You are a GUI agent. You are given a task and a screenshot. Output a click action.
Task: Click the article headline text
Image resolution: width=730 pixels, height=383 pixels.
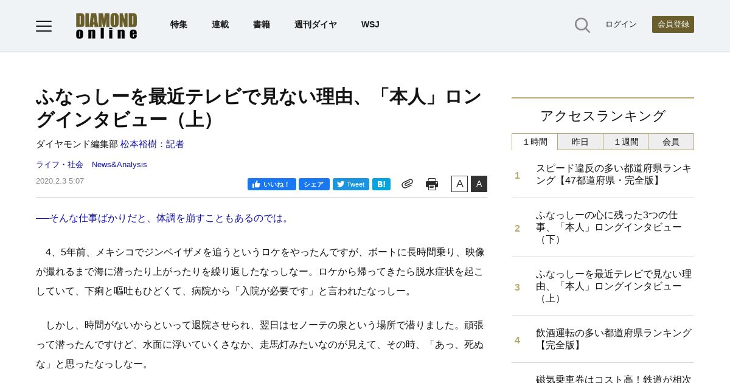point(259,108)
